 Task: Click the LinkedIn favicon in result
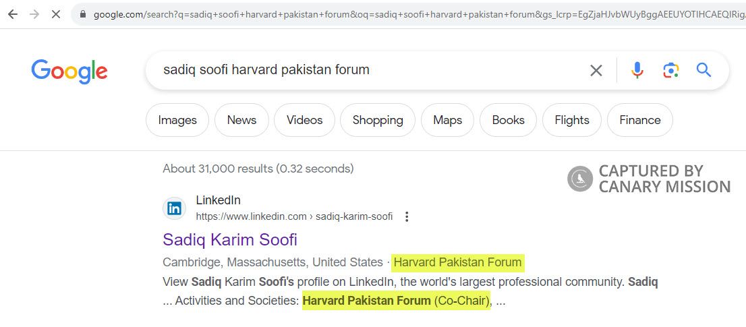pos(174,208)
